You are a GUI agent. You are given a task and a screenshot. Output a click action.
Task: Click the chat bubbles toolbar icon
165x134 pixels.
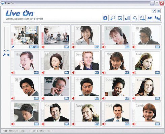(135, 18)
